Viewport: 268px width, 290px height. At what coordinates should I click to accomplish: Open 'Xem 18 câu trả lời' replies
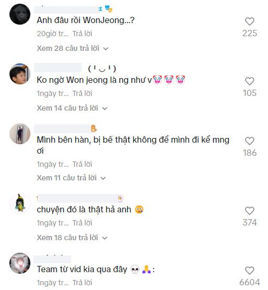pos(72,238)
